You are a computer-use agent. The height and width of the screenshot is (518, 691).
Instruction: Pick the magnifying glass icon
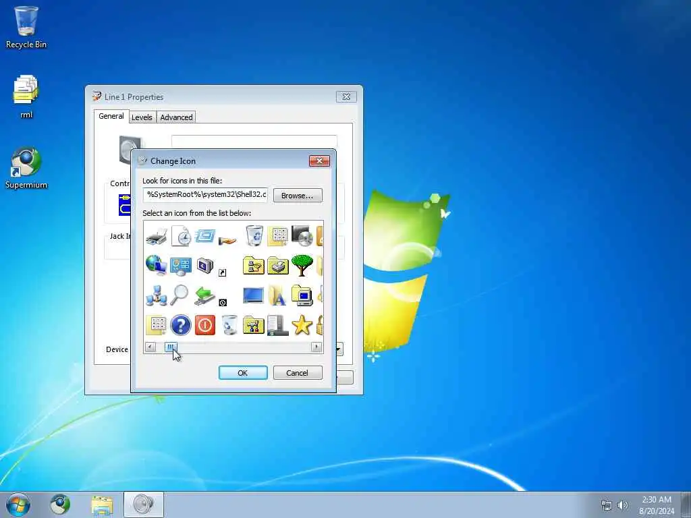[179, 295]
